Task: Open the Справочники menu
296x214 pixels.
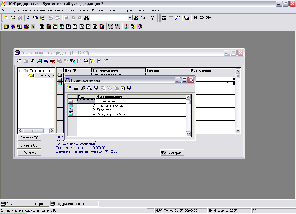Action: click(x=58, y=10)
